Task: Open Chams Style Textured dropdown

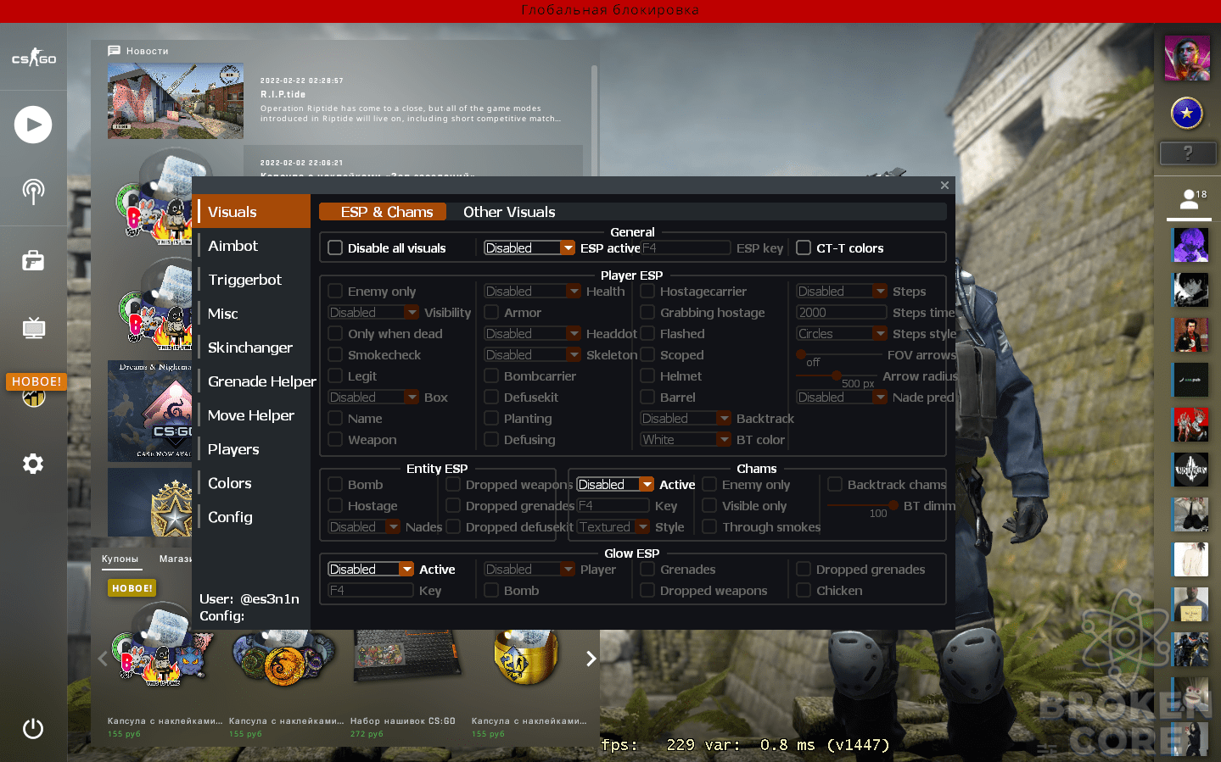Action: (x=613, y=526)
